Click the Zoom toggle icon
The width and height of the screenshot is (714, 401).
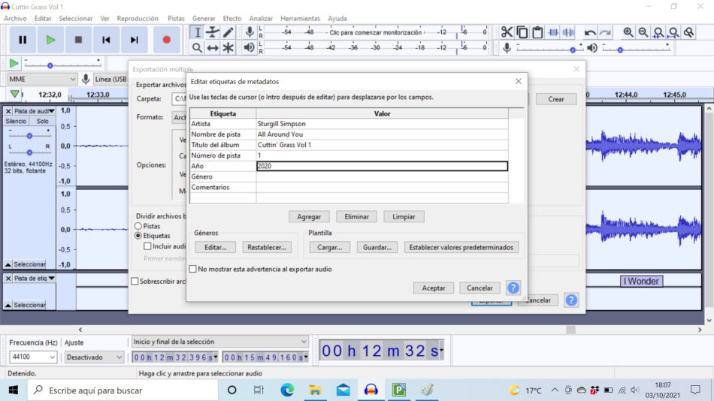689,32
